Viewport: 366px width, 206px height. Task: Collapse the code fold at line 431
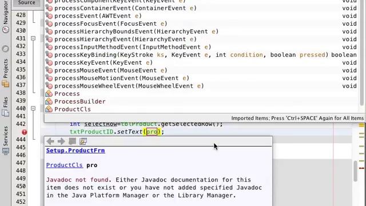pyautogui.click(x=33, y=38)
